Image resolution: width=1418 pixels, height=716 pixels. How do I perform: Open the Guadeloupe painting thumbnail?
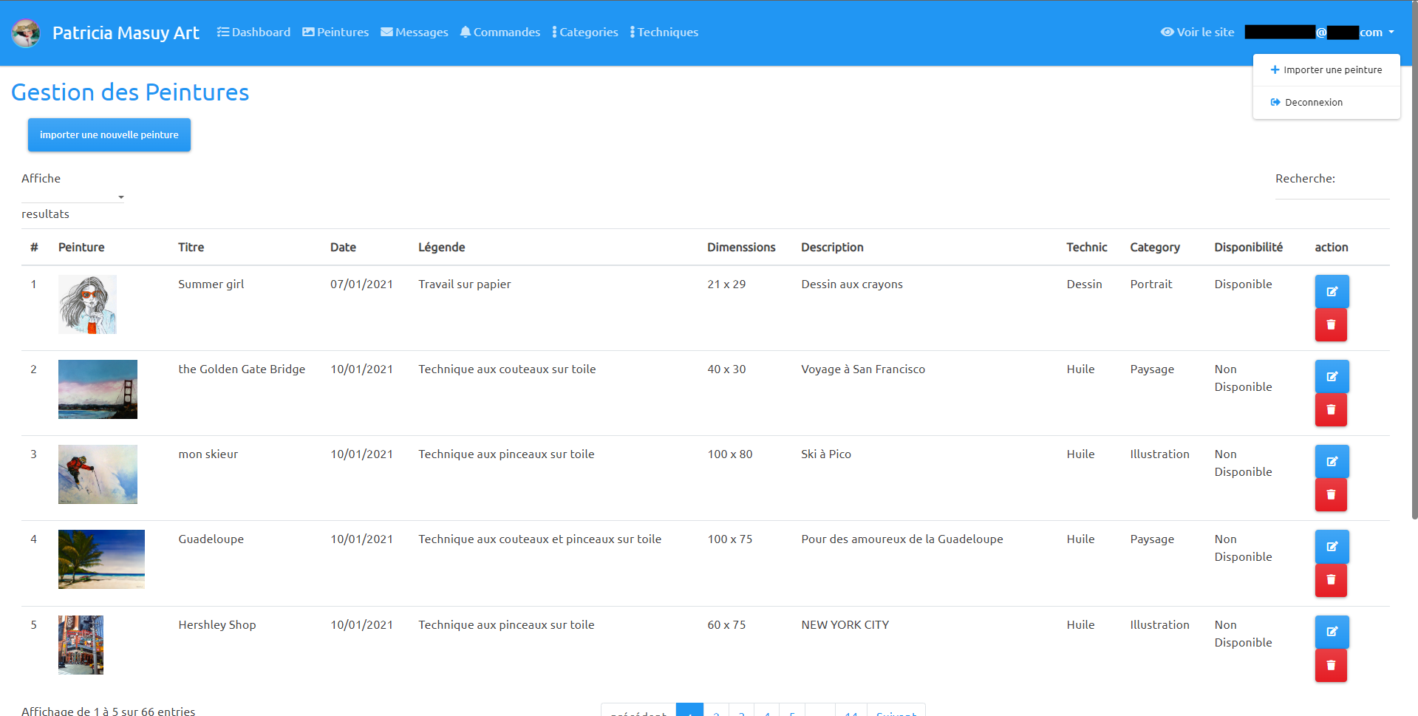tap(101, 559)
